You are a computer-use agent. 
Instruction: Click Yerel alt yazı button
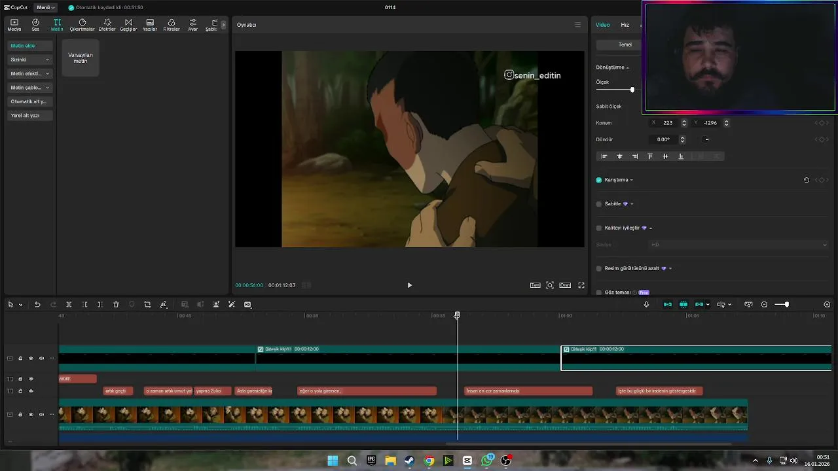tap(30, 115)
